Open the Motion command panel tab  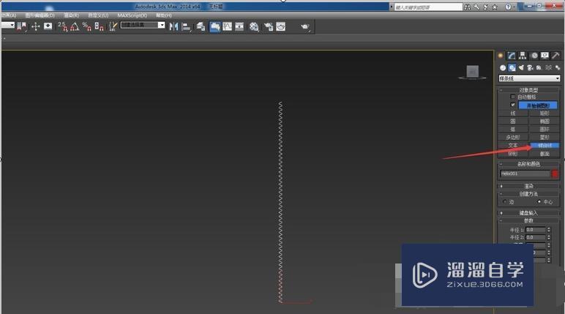pyautogui.click(x=534, y=56)
